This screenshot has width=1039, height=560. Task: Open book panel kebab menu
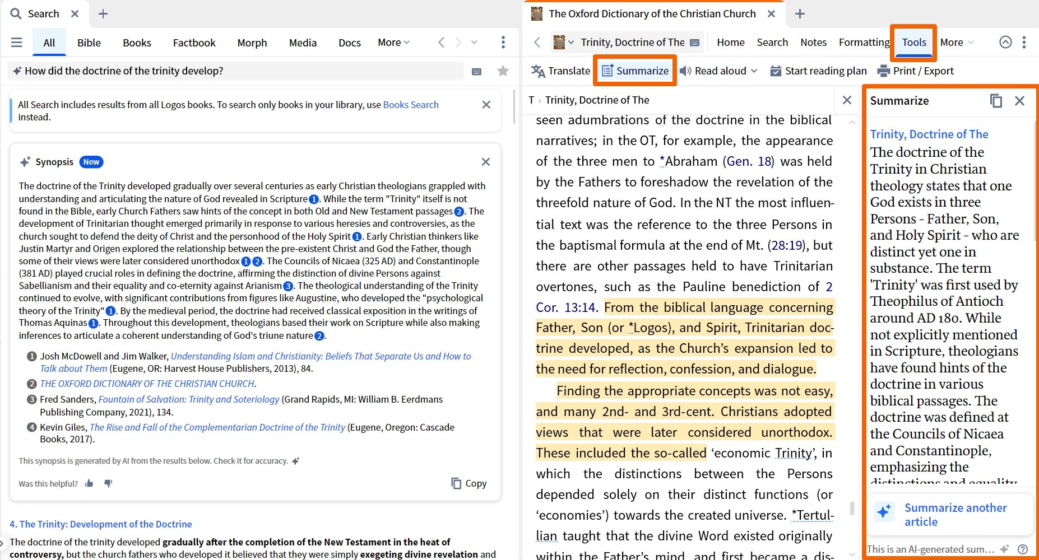(1024, 43)
